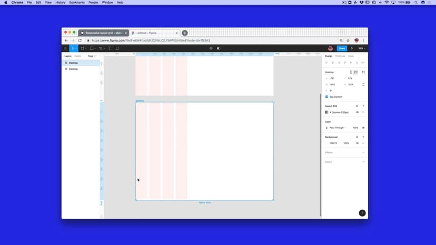Select the second Desktop layer in list
The height and width of the screenshot is (245, 436).
(73, 69)
